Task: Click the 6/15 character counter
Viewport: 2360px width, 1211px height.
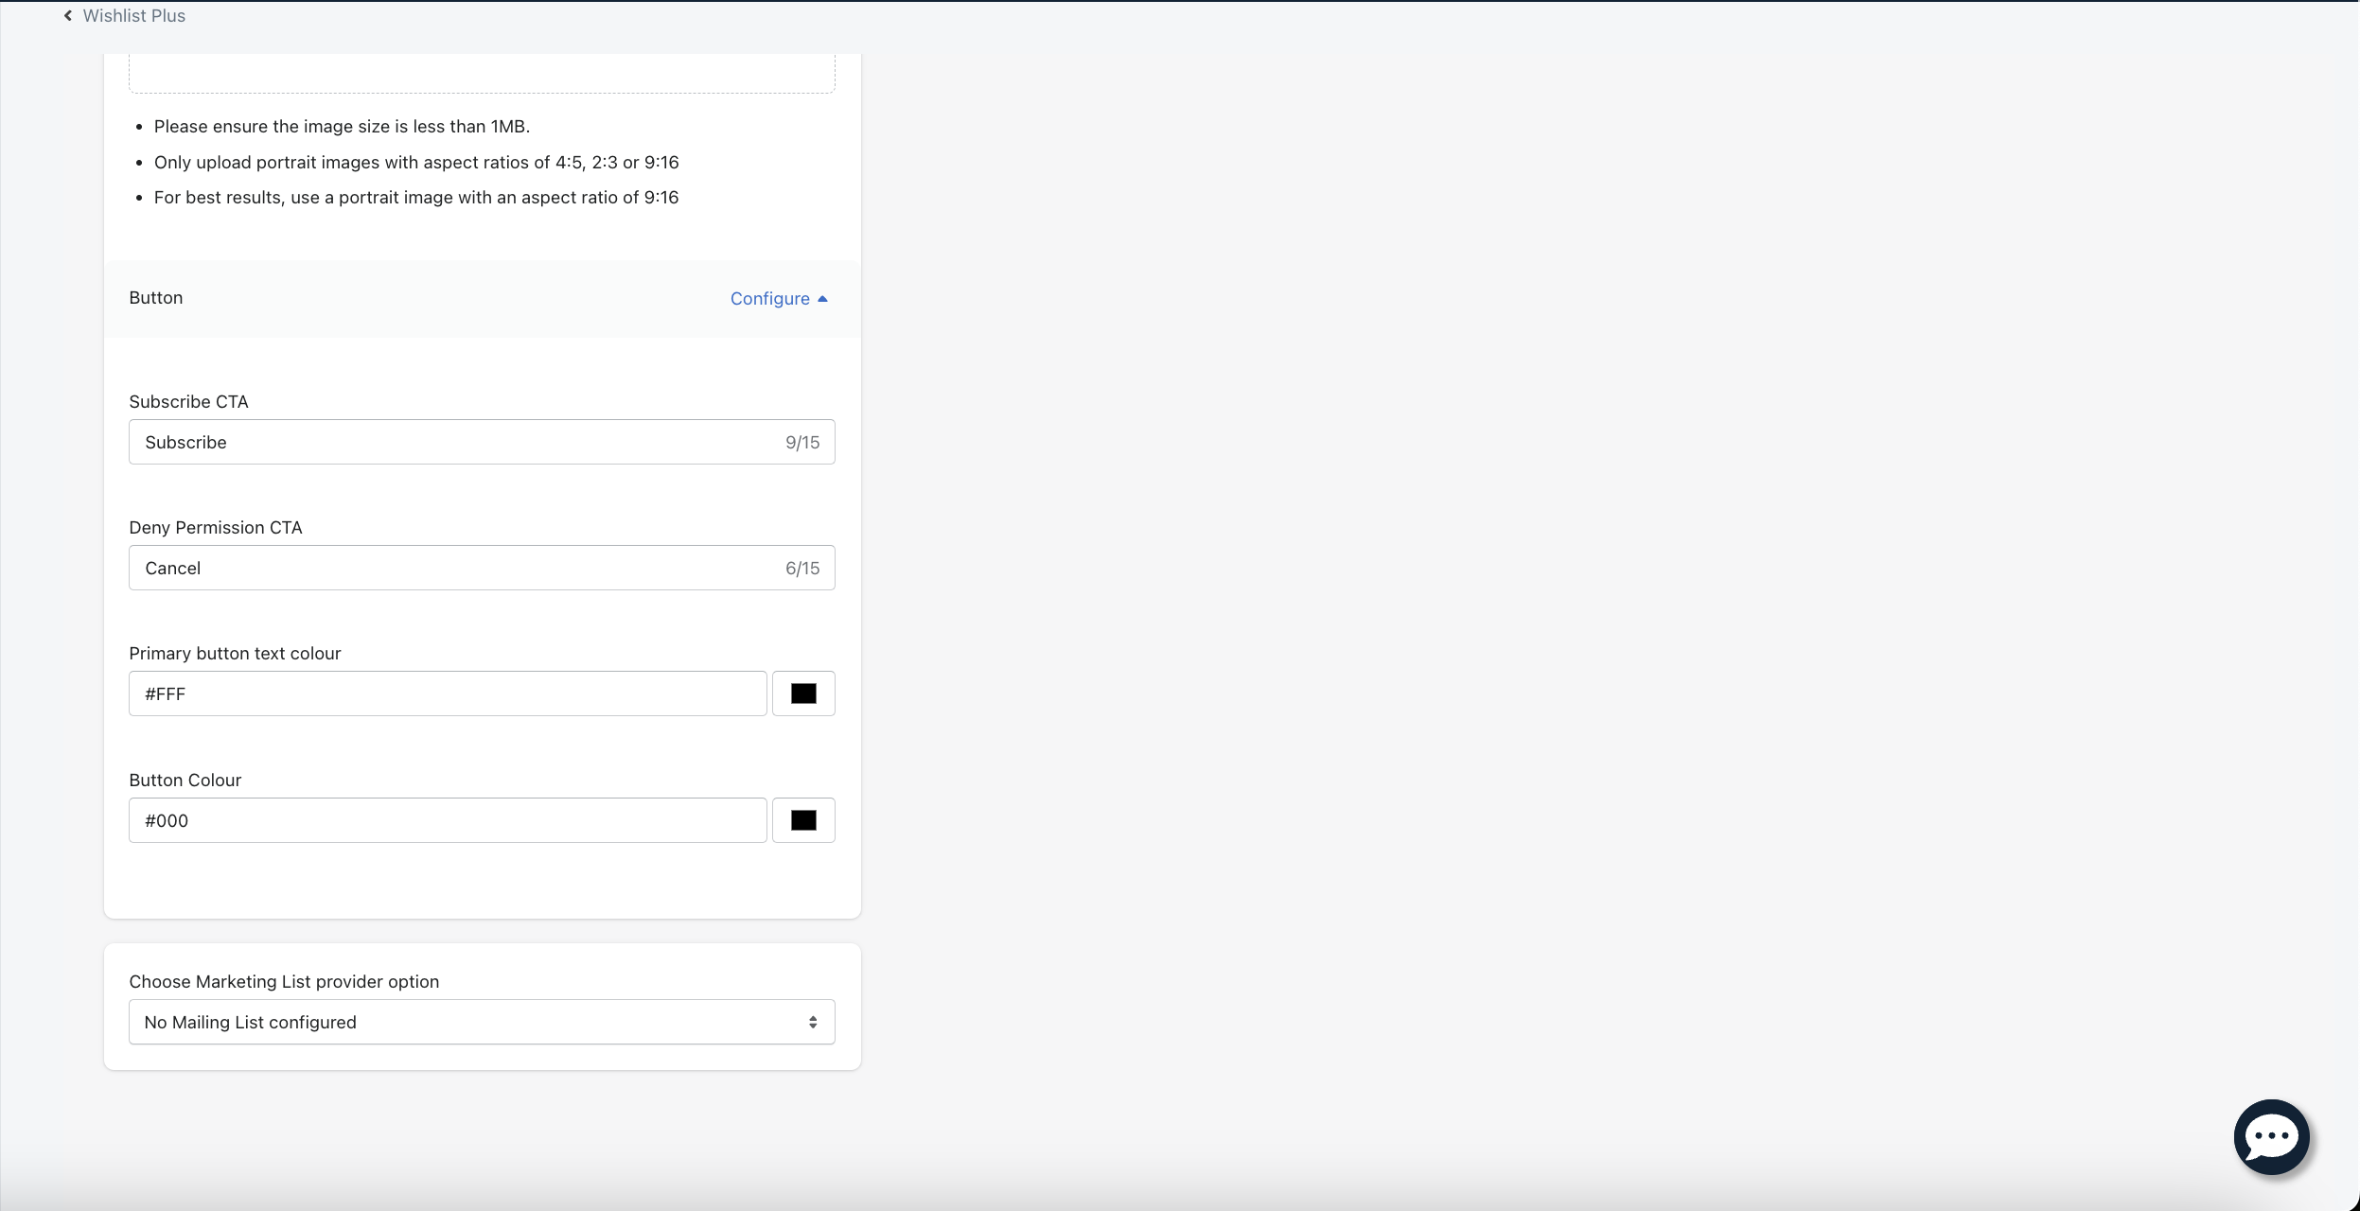Action: click(x=802, y=569)
